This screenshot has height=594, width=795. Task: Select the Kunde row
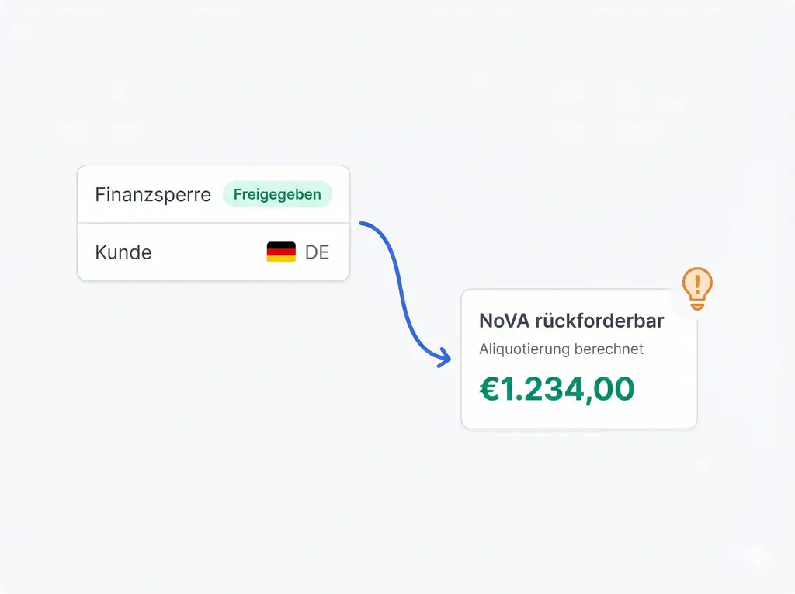214,252
